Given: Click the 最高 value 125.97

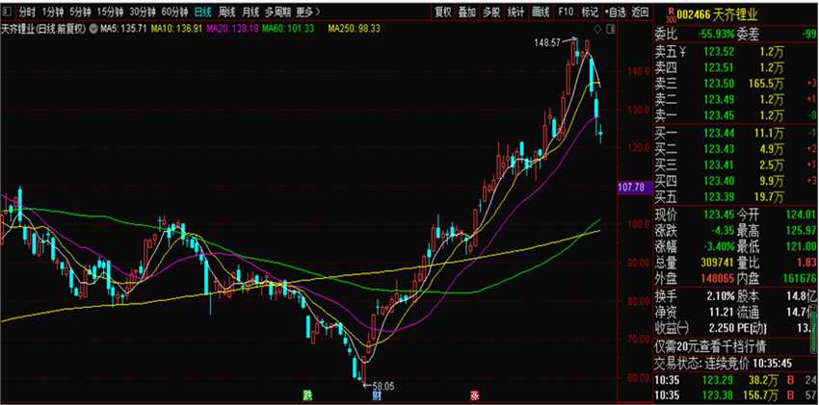Looking at the screenshot, I should (x=800, y=230).
